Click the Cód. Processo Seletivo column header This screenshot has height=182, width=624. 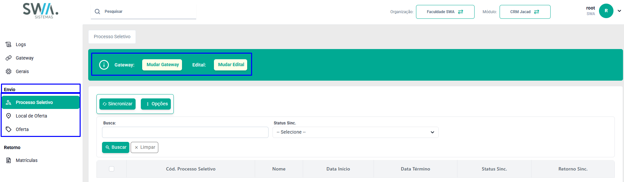(191, 169)
